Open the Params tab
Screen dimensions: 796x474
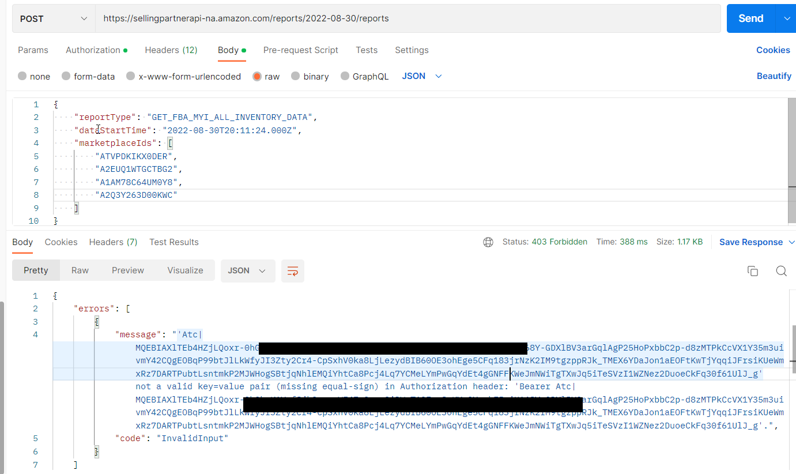click(x=33, y=50)
